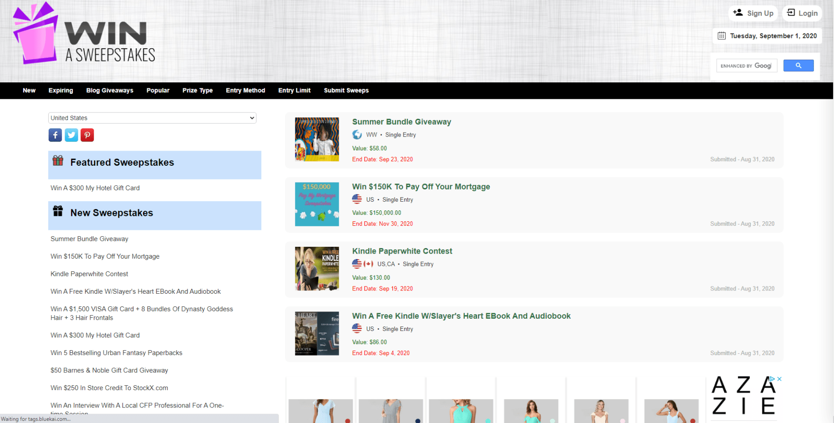Open the United States country dropdown
This screenshot has height=423, width=834.
tap(152, 118)
